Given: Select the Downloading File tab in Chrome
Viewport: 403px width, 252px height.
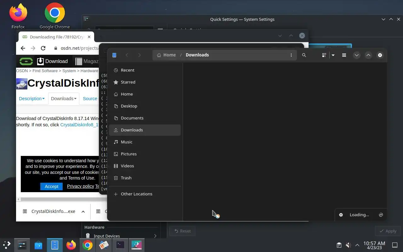Looking at the screenshot, I should coord(57,37).
